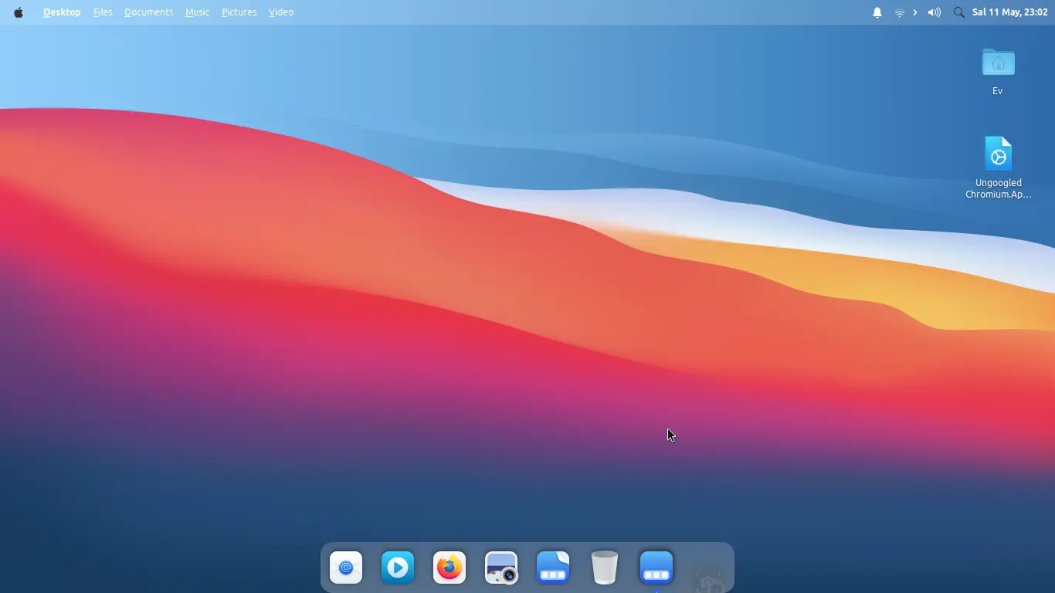Viewport: 1055px width, 593px height.
Task: Open the Pictures menu
Action: tap(239, 12)
